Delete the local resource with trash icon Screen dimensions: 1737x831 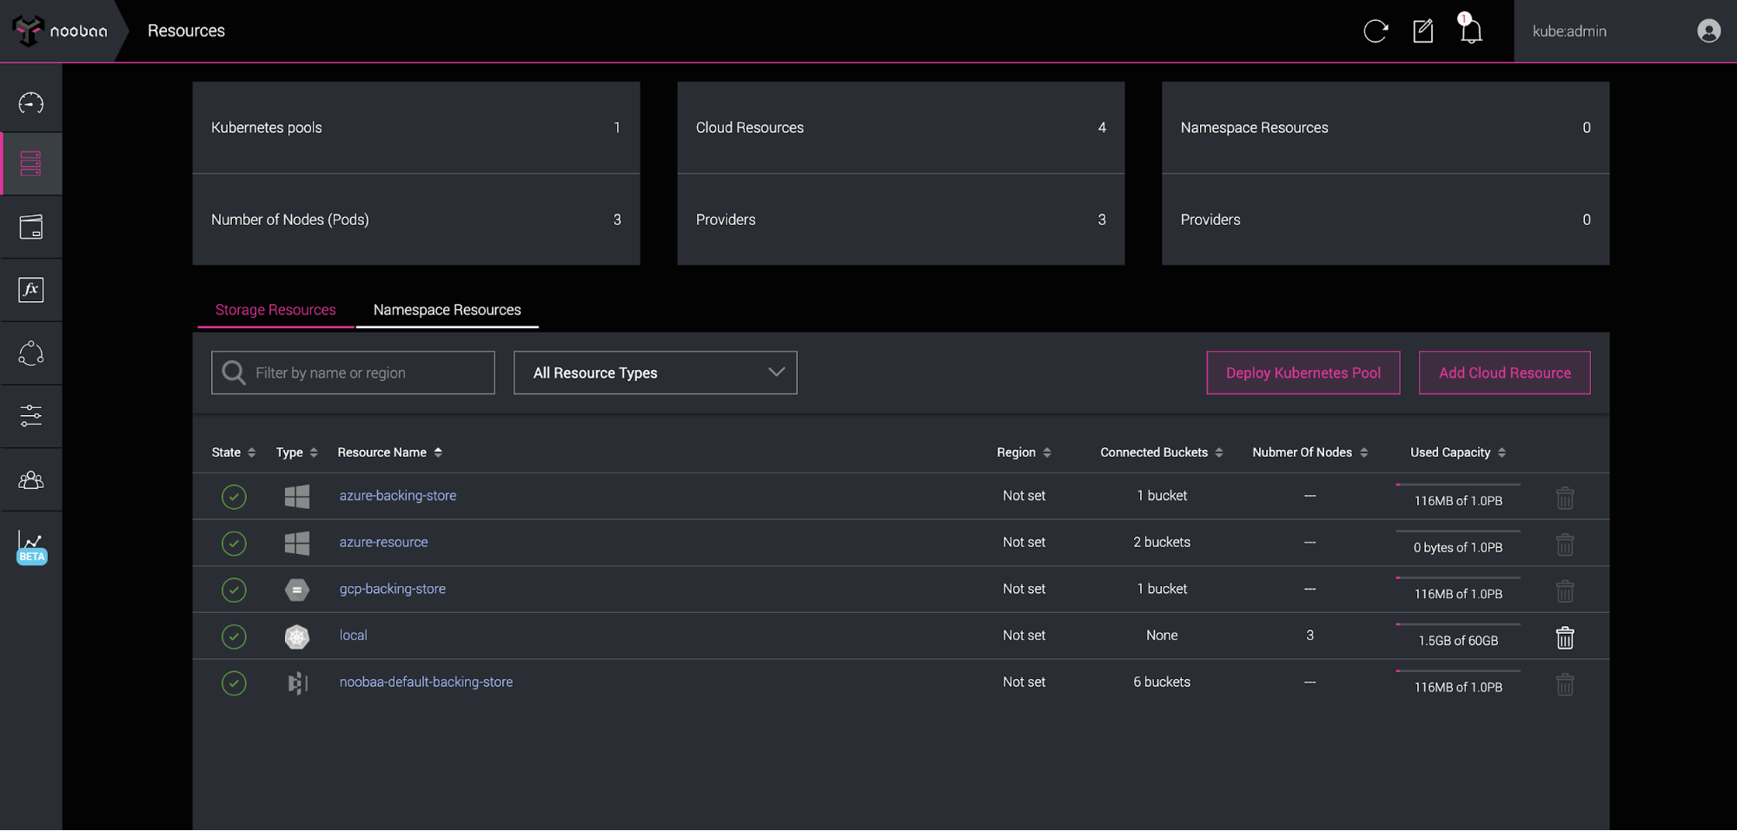(x=1564, y=637)
